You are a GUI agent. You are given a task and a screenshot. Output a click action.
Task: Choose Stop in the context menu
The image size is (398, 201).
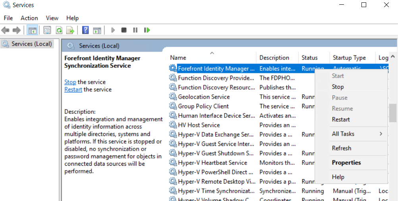[x=351, y=87]
